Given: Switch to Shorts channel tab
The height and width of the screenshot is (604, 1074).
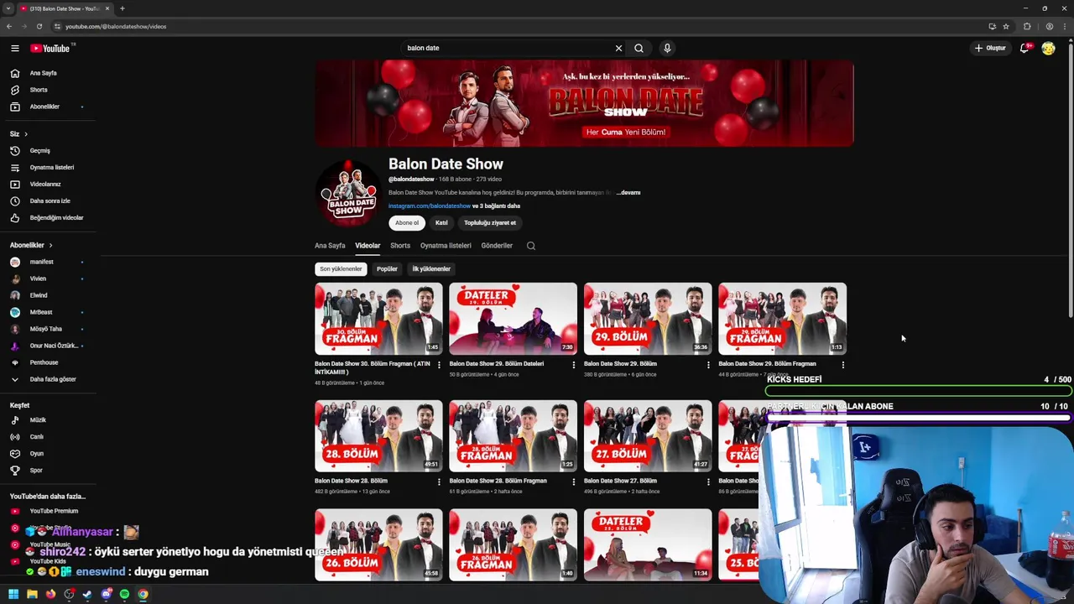Looking at the screenshot, I should click(400, 246).
